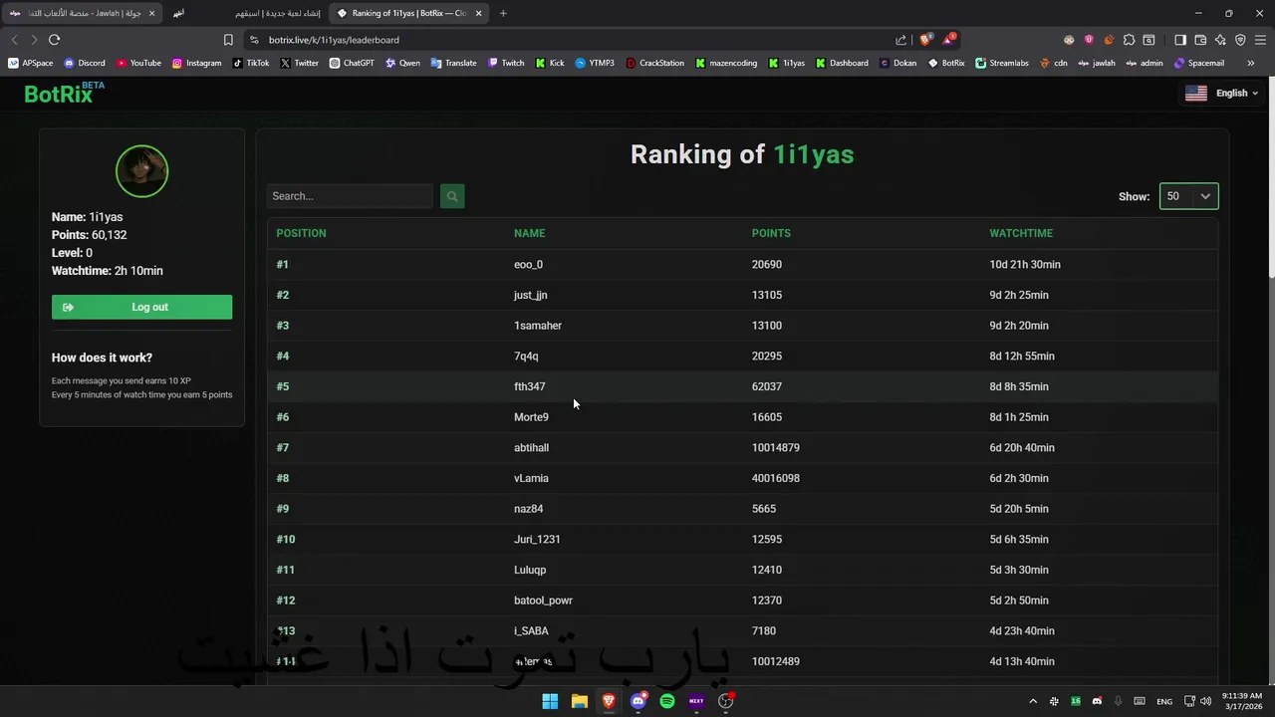The image size is (1275, 717).
Task: Open Discord from the taskbar
Action: pyautogui.click(x=638, y=701)
